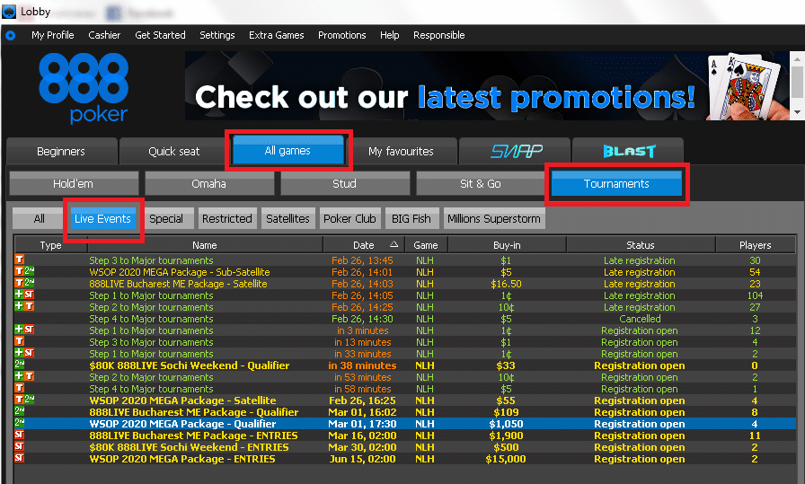The image size is (805, 484).
Task: Select the Hold'em game button
Action: (x=74, y=184)
